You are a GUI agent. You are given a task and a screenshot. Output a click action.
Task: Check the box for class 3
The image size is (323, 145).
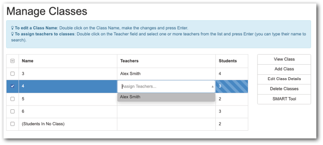point(12,74)
